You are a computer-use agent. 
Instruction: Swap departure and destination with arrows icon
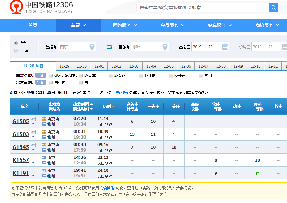109,47
